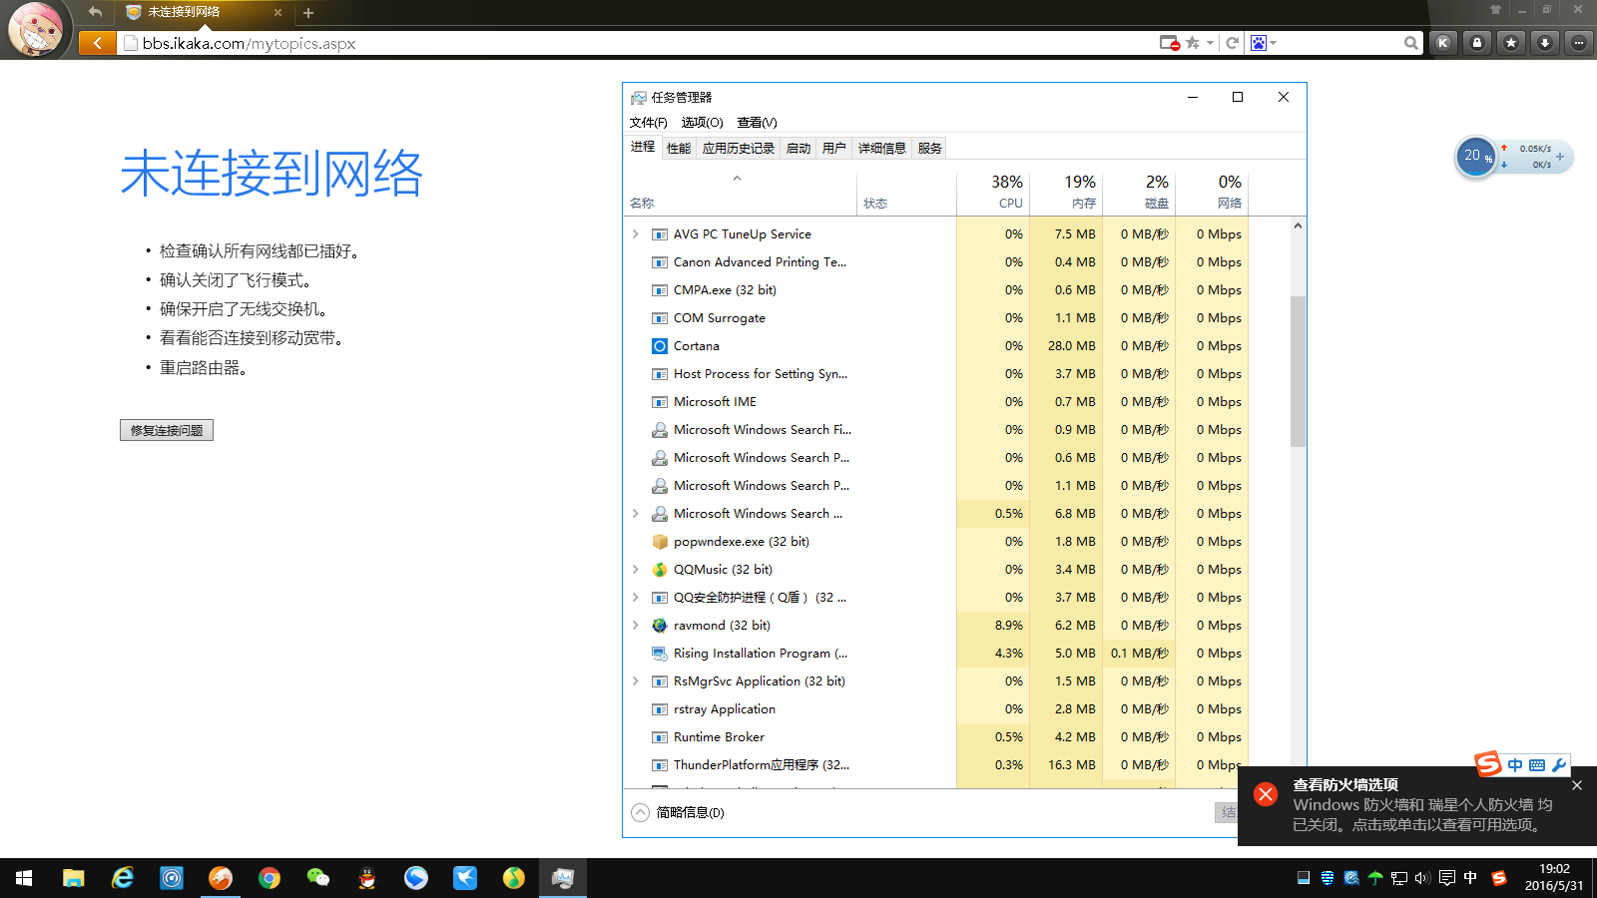Viewport: 1597px width, 898px height.
Task: Click the process list vertical scrollbar thumb
Action: tap(1298, 369)
